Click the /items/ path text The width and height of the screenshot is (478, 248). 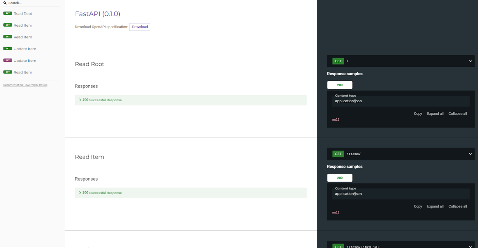click(353, 154)
